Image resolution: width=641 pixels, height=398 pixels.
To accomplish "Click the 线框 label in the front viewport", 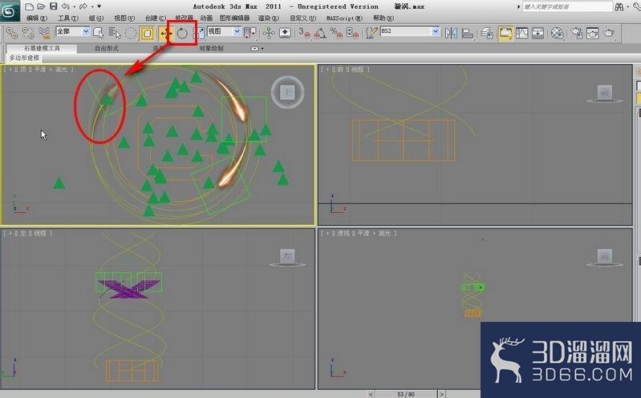I will click(356, 70).
